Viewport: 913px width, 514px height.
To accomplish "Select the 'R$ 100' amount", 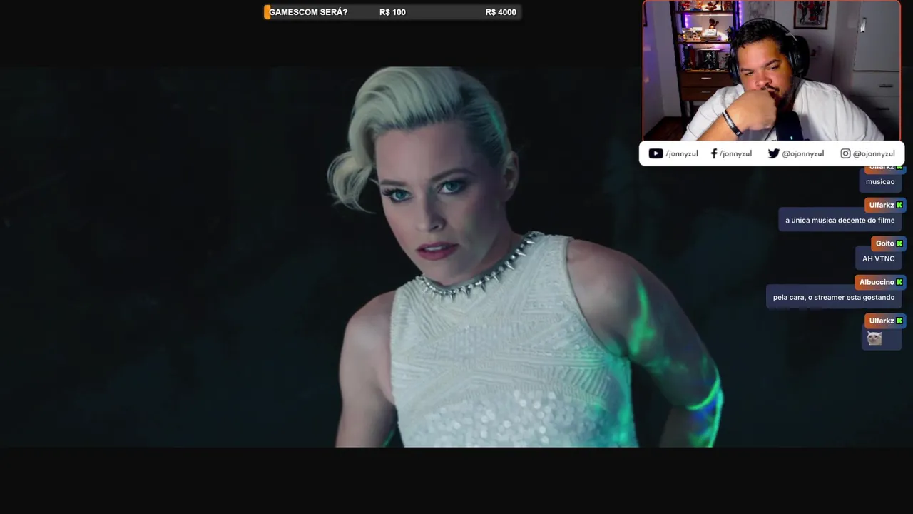I will (x=392, y=12).
